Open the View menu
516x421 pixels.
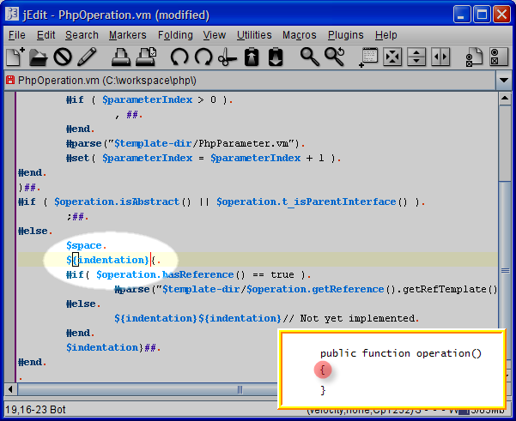(215, 35)
